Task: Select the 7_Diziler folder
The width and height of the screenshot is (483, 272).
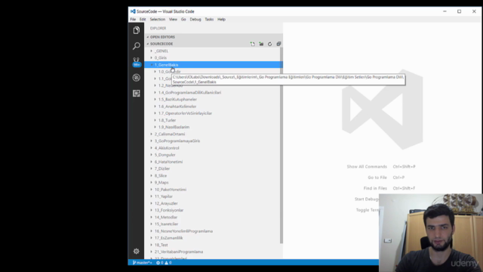Action: click(214, 168)
